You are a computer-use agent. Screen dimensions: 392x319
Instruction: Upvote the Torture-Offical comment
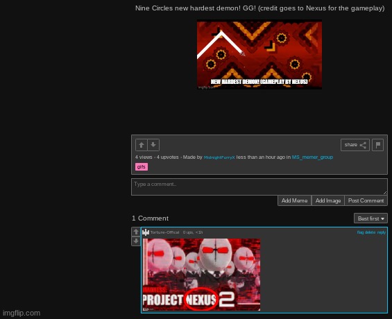pyautogui.click(x=136, y=232)
